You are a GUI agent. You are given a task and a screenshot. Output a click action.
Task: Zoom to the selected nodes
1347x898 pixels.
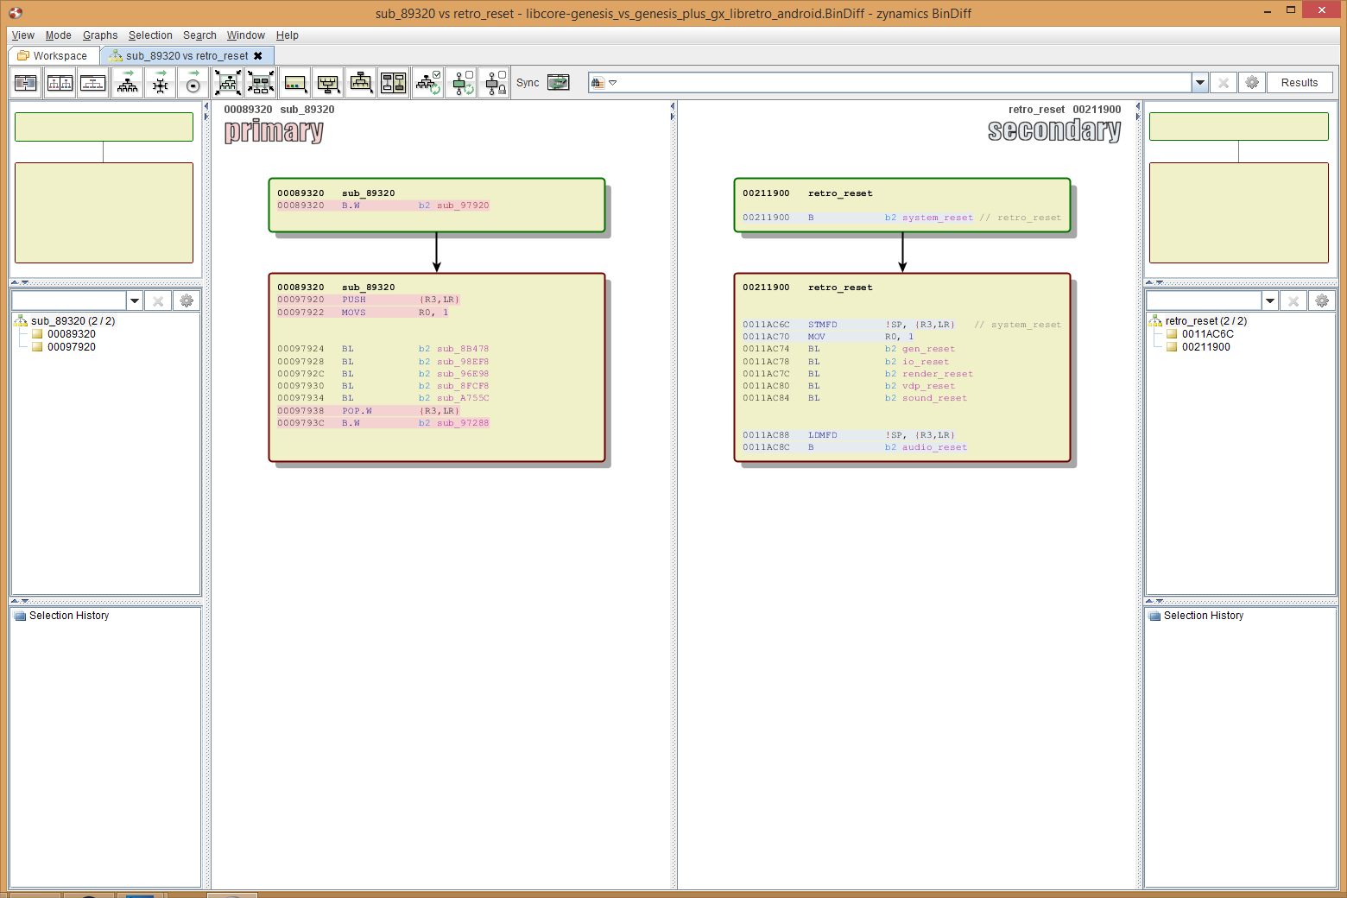[x=261, y=83]
